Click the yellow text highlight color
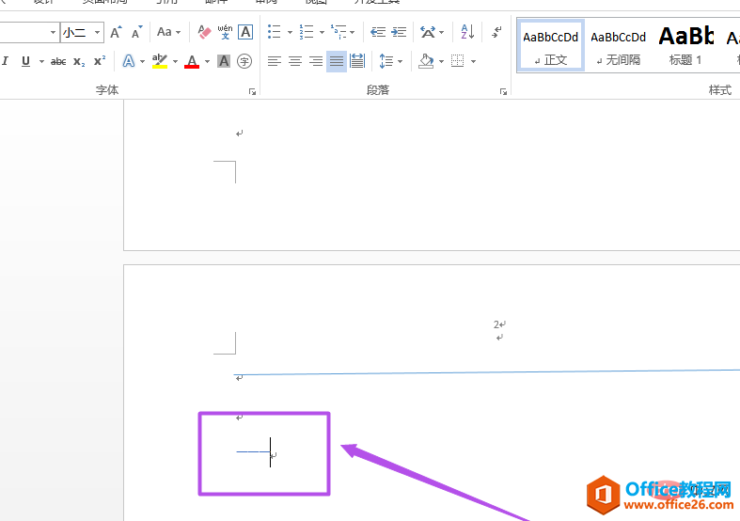The image size is (740, 521). [x=160, y=61]
